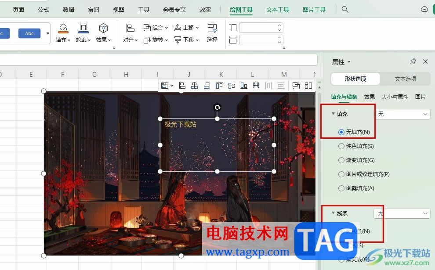Apply the blue Abc shape style swatch
The width and height of the screenshot is (435, 270).
[x=29, y=33]
